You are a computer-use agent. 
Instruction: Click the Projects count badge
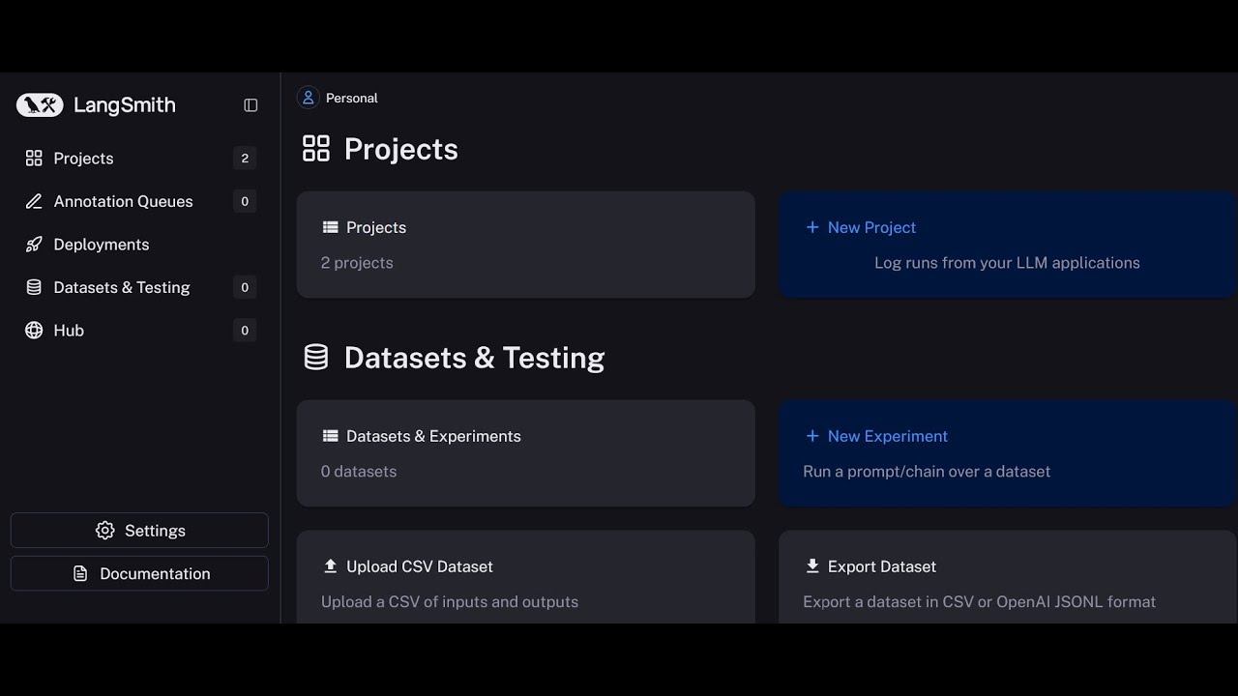(245, 159)
